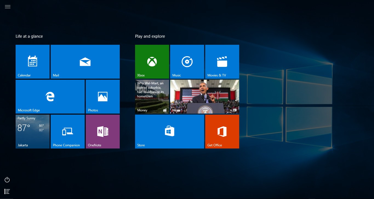Screen dimensions: 374x199
Task: Launch Phone Companion
Action: coord(67,131)
